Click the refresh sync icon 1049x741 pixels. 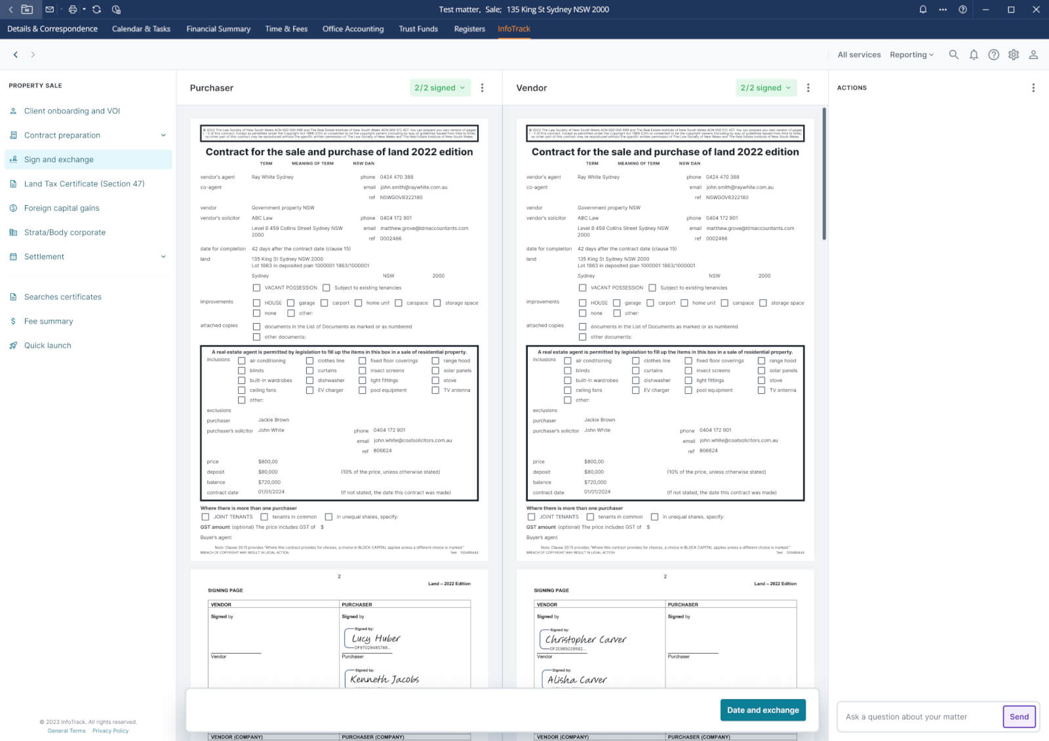96,9
